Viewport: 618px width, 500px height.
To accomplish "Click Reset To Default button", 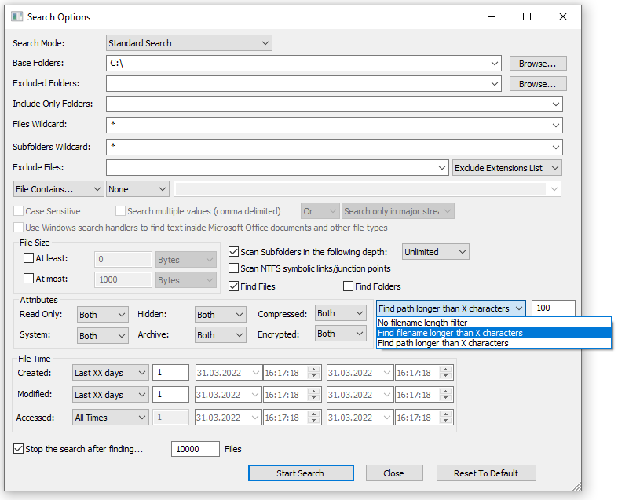I will coord(486,473).
